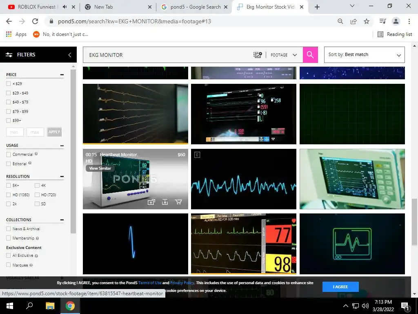Open notification center in taskbar

click(405, 307)
